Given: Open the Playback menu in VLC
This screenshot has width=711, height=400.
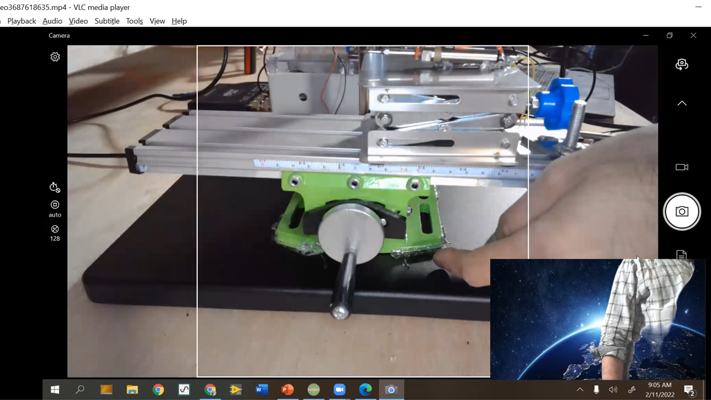Looking at the screenshot, I should click(22, 21).
